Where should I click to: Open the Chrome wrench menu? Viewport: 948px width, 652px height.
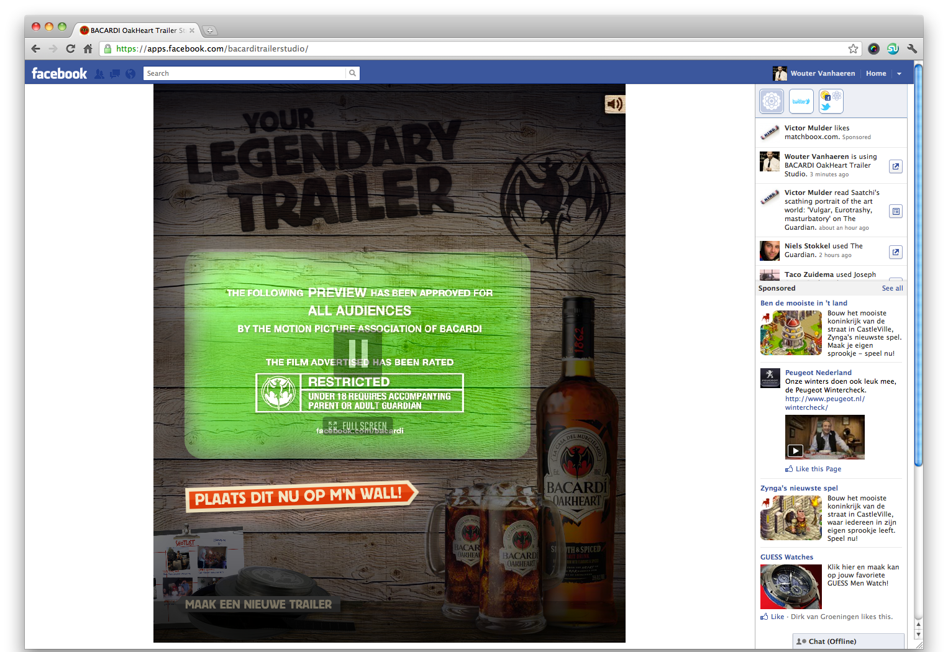coord(912,48)
